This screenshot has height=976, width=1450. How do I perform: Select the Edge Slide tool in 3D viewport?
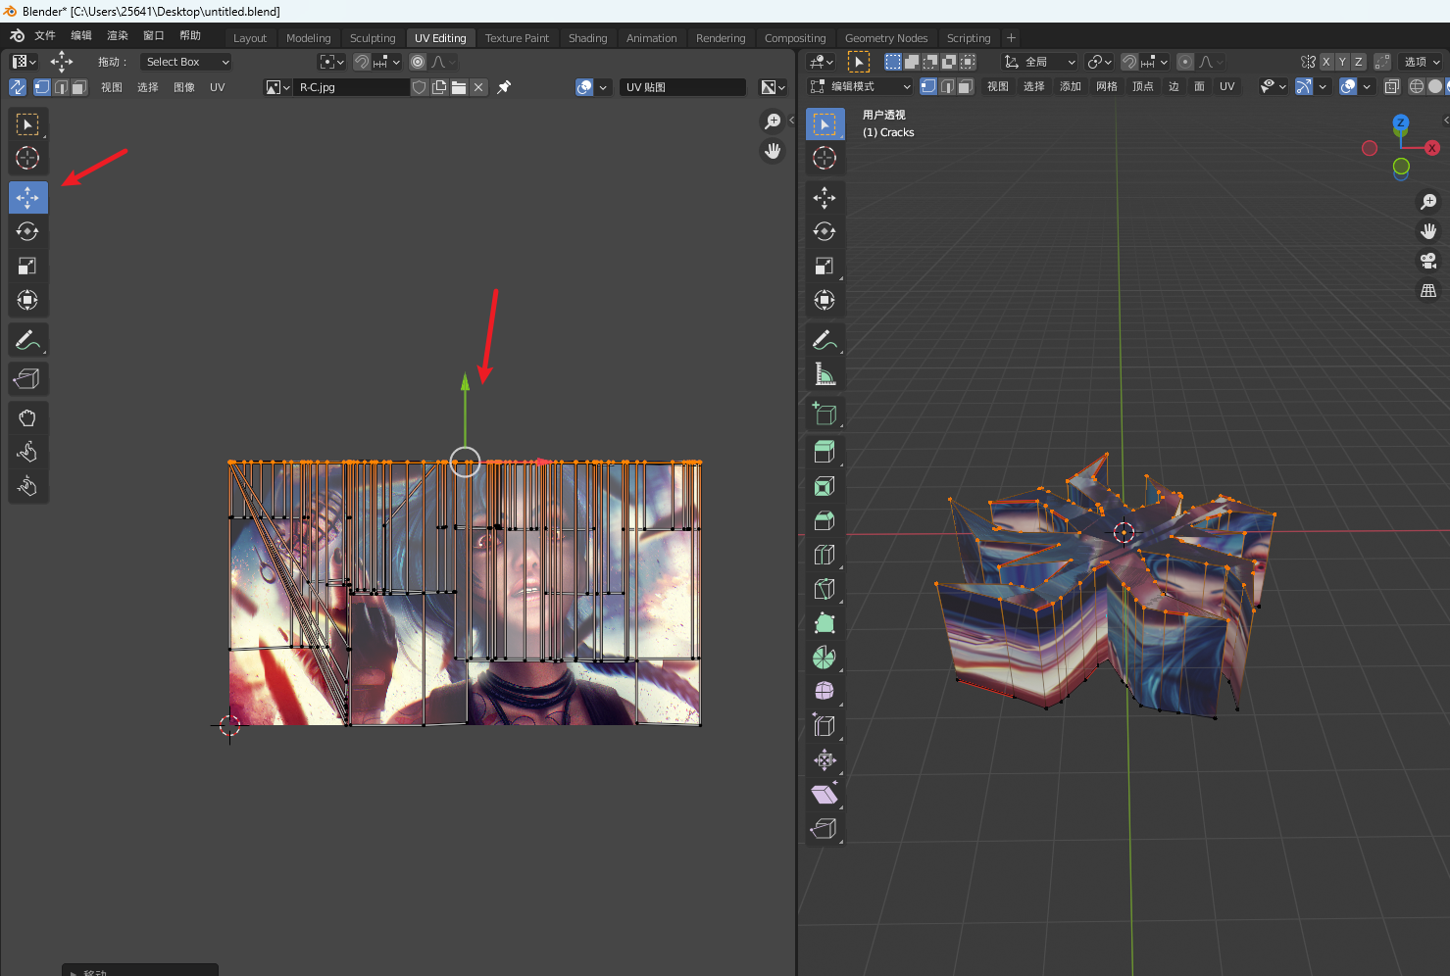click(825, 725)
